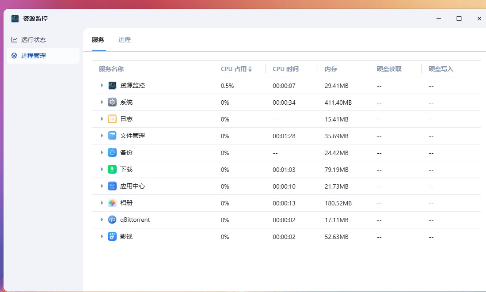Expand the 资源监控 service row

[102, 85]
